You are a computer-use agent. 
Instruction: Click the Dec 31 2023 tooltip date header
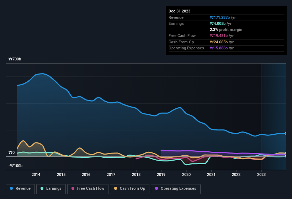179,11
